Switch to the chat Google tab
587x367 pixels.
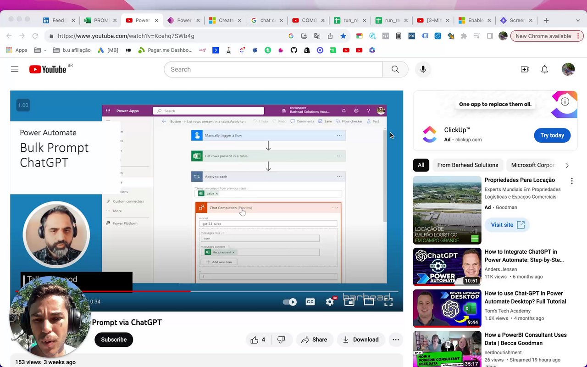(x=267, y=20)
